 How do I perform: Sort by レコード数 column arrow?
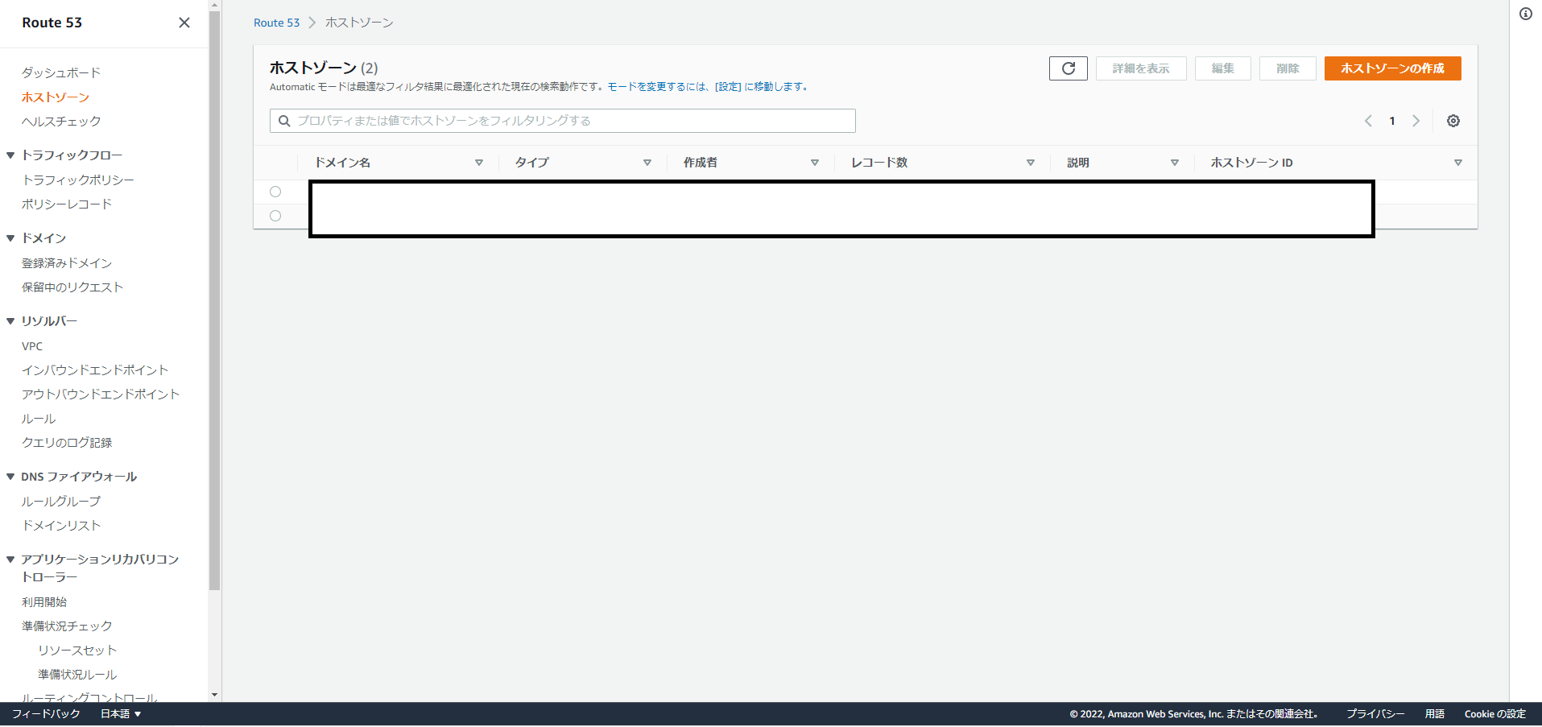coord(1031,163)
